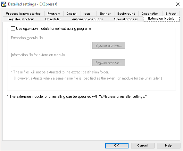Open Help for the dialog
Image resolution: width=183 pixels, height=151 pixels.
coord(169,146)
